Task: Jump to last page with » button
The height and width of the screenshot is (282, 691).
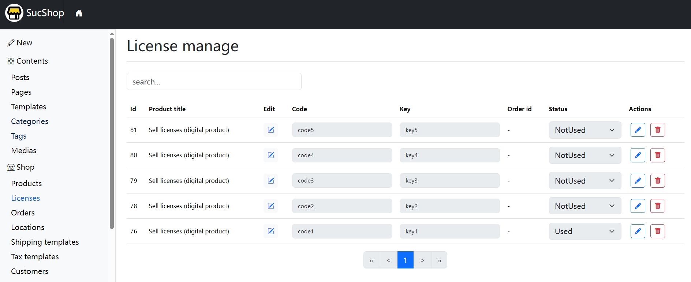Action: tap(439, 260)
